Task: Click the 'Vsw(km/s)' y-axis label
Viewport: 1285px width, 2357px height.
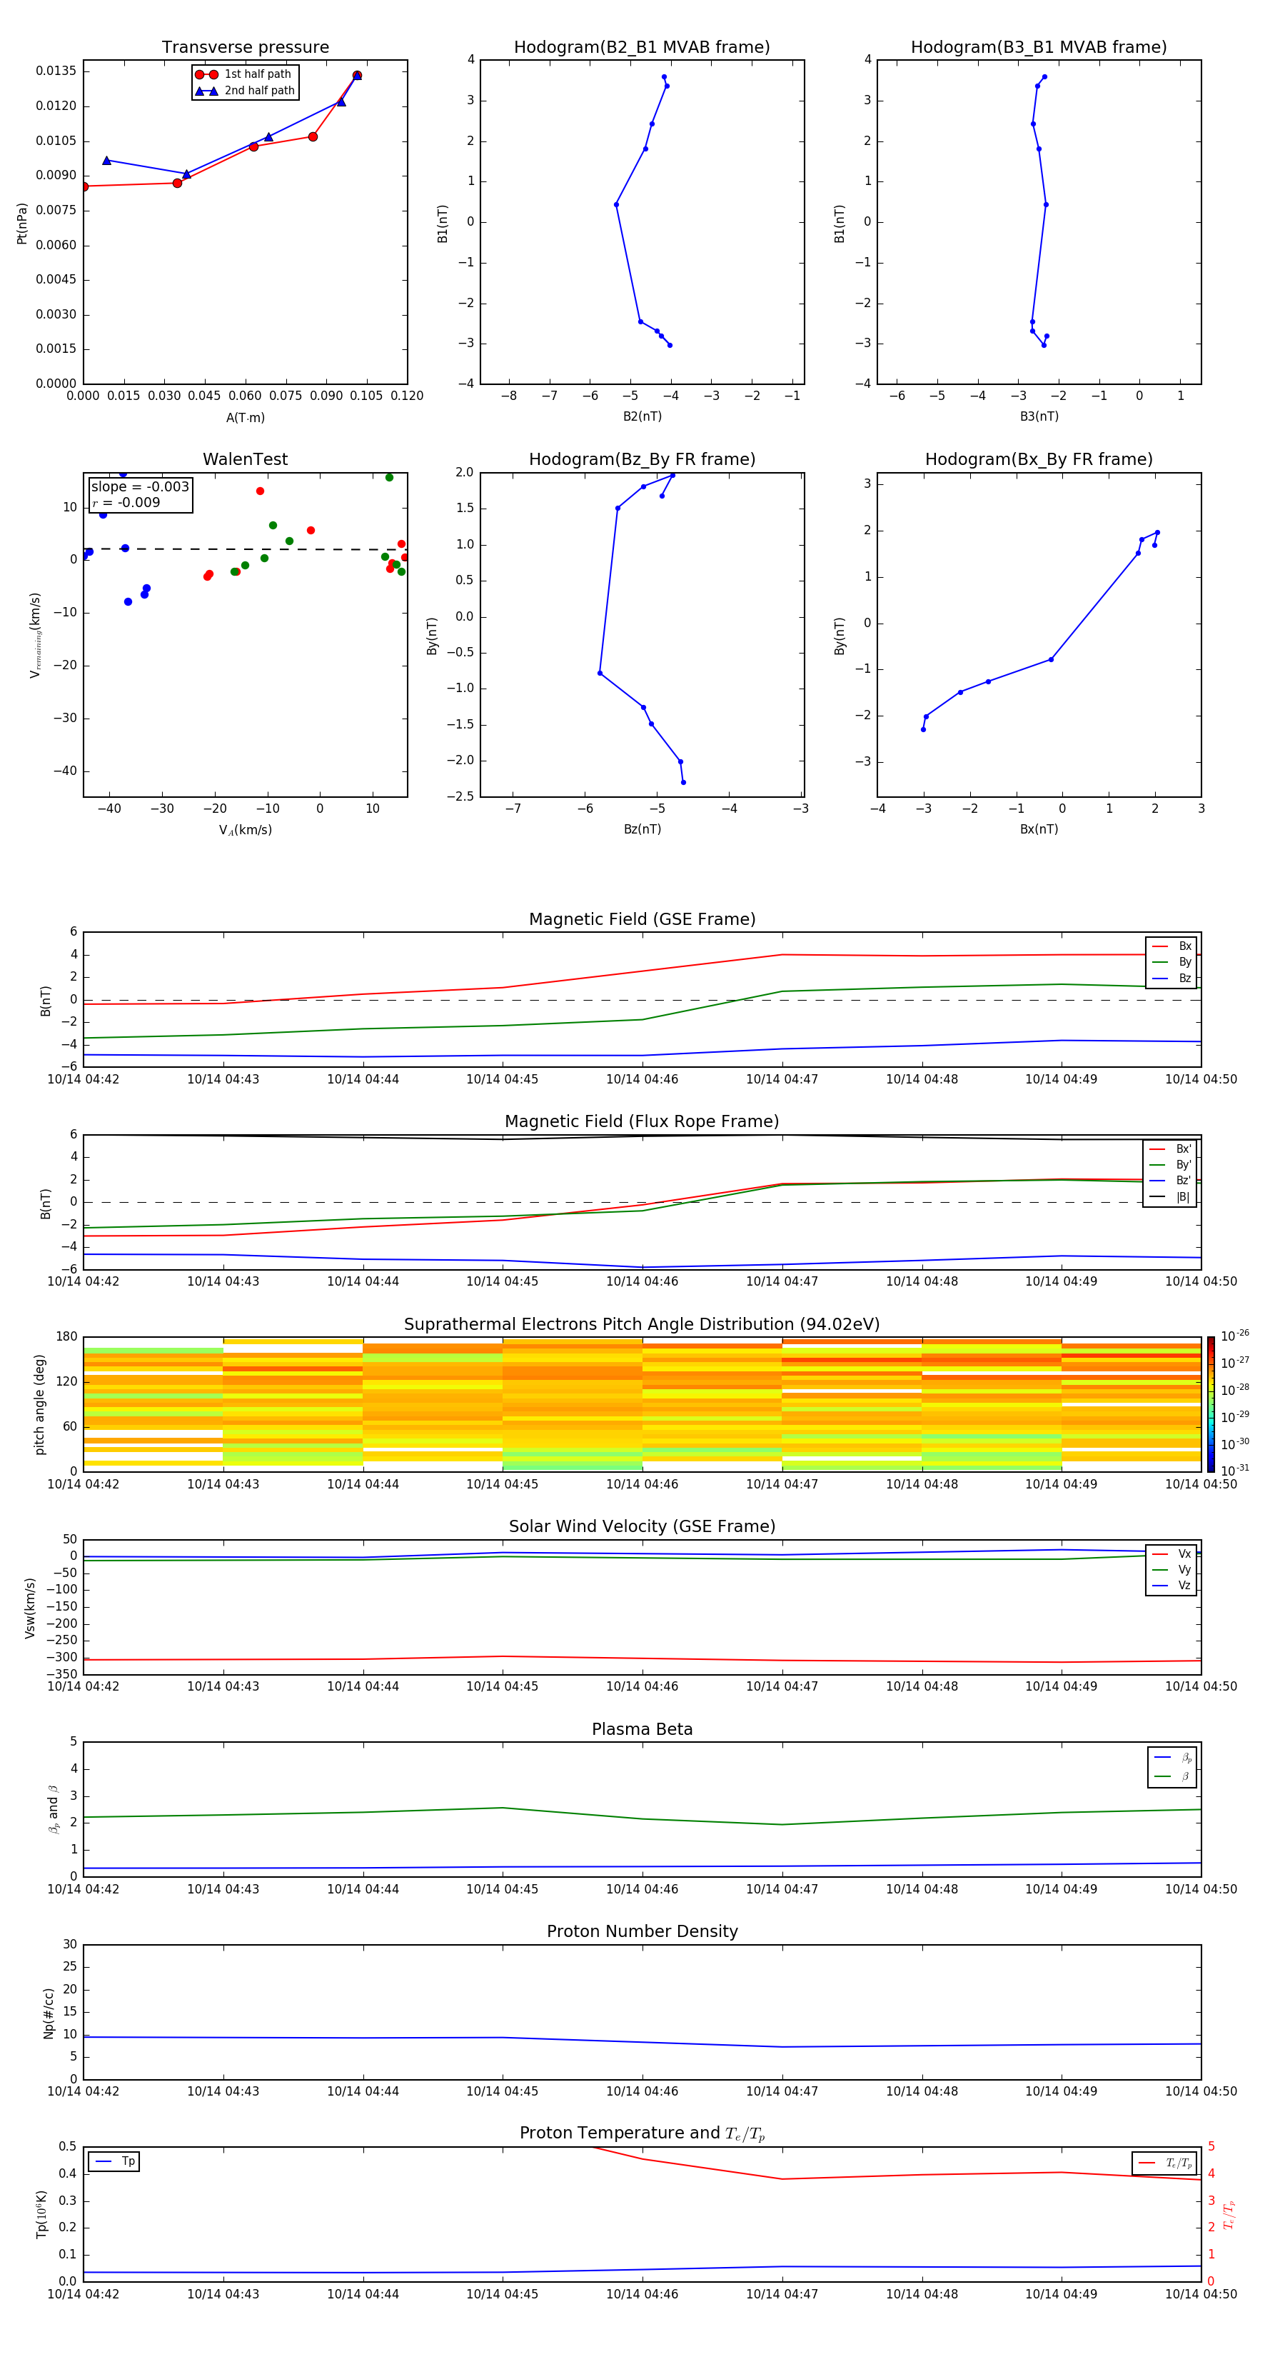Action: [30, 1608]
